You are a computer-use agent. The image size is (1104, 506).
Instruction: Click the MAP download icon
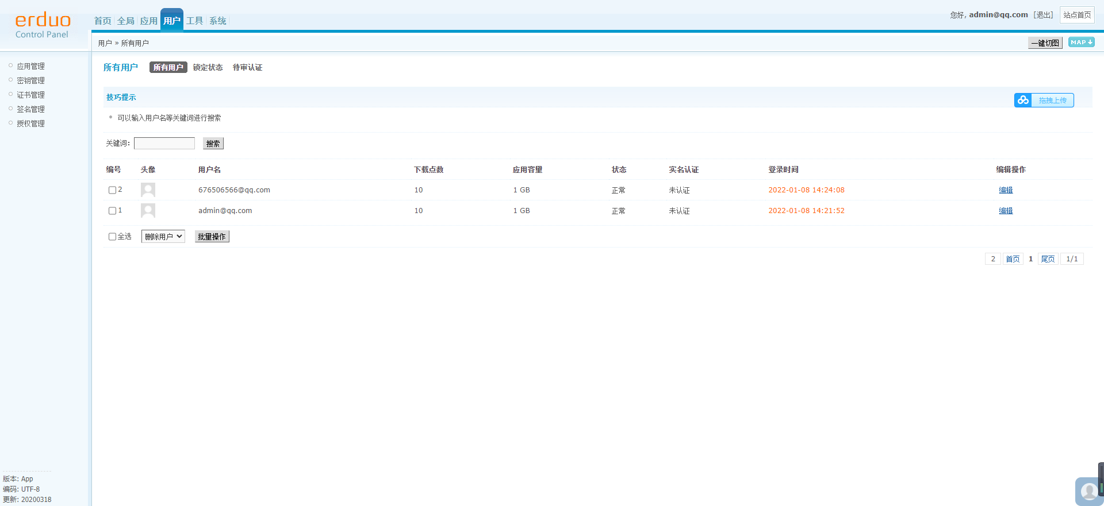click(1081, 42)
